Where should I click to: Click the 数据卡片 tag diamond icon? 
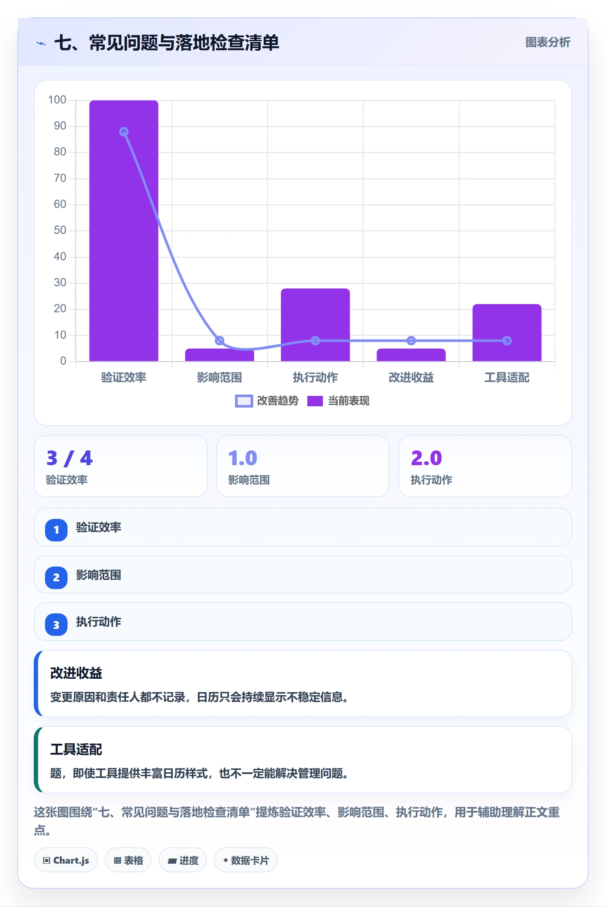click(226, 860)
